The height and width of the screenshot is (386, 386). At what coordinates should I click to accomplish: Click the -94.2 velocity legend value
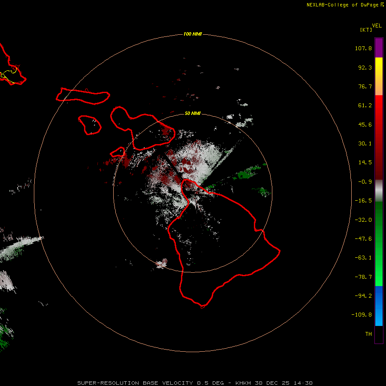(x=363, y=296)
